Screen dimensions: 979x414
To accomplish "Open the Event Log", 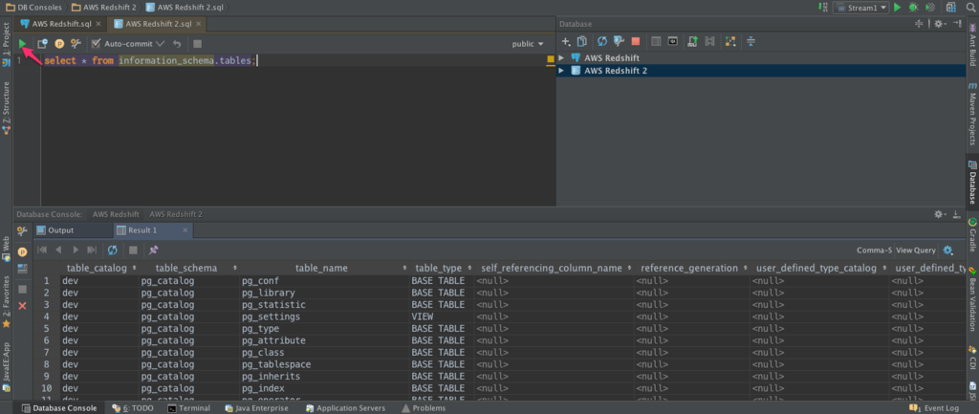I will 935,407.
